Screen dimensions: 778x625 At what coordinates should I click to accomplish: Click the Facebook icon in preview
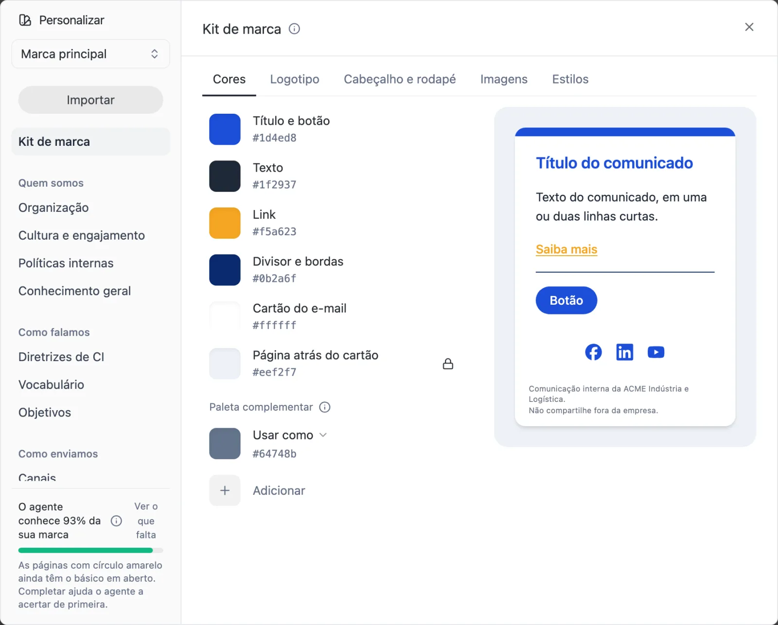tap(593, 352)
